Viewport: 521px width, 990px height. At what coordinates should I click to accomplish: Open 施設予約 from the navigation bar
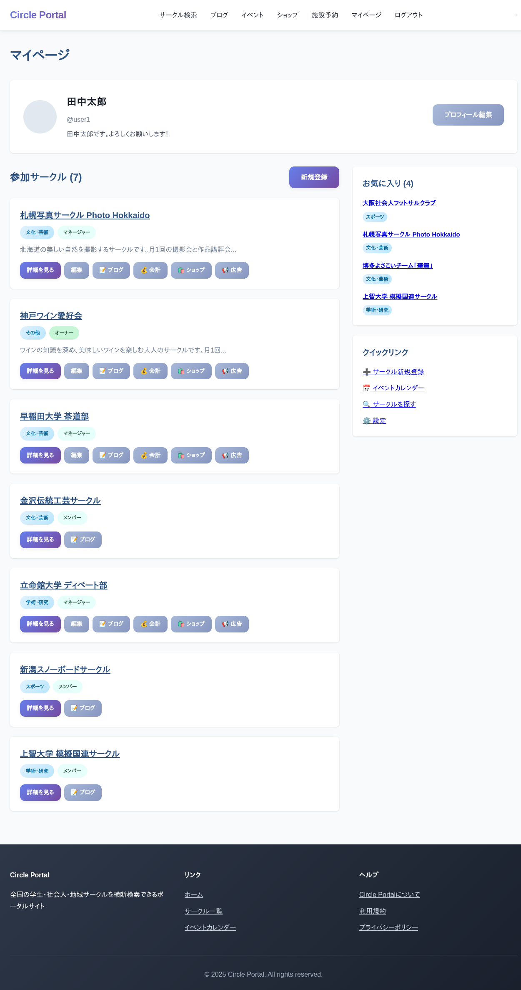point(325,15)
